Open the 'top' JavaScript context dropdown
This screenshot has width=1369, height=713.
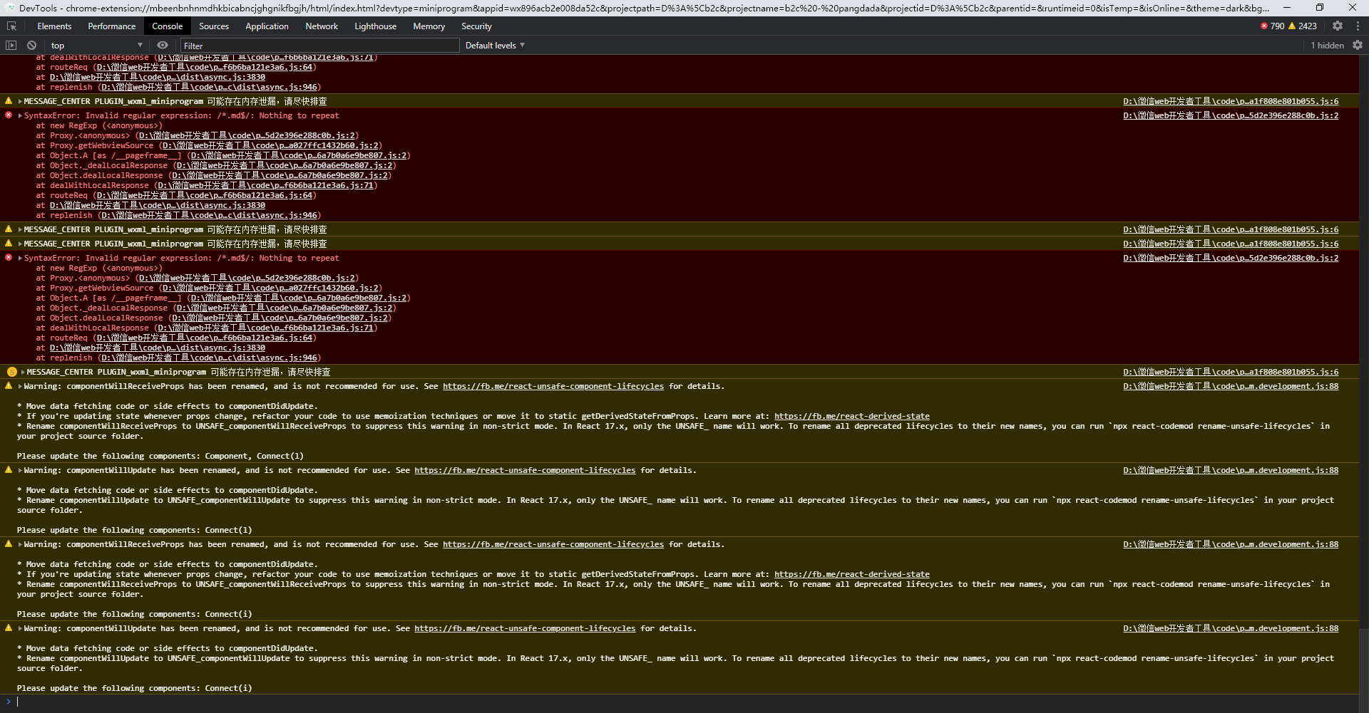click(97, 45)
